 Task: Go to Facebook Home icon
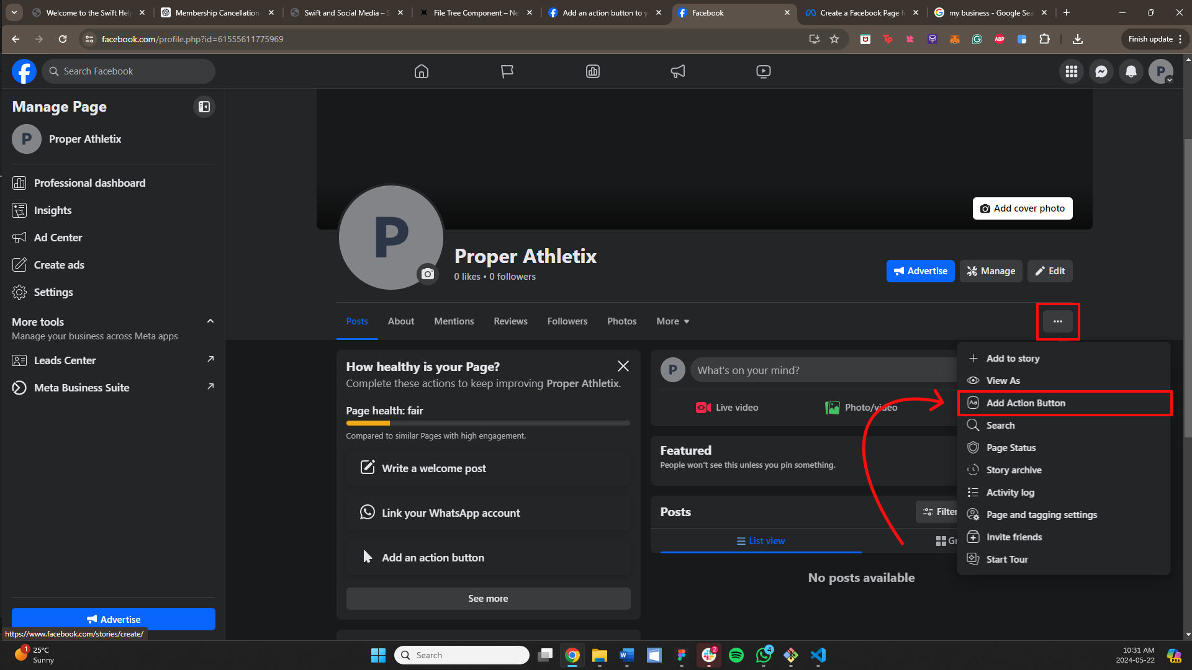click(421, 71)
